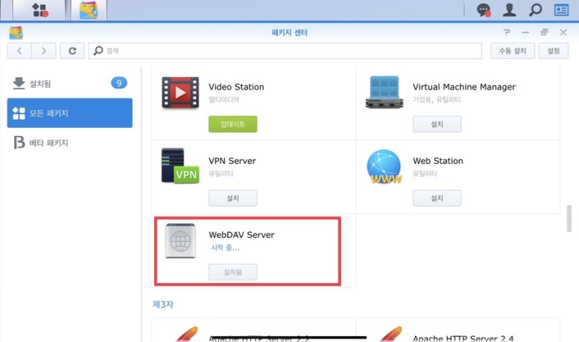Image resolution: width=579 pixels, height=342 pixels.
Task: Close the Package Center window
Action: point(563,32)
